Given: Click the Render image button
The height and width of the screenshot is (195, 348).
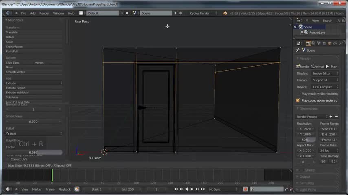Looking at the screenshot, I should click(303, 67).
